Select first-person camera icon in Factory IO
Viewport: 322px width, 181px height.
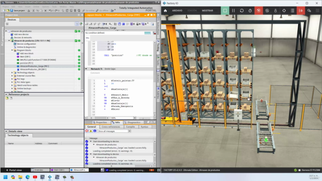pyautogui.click(x=275, y=11)
